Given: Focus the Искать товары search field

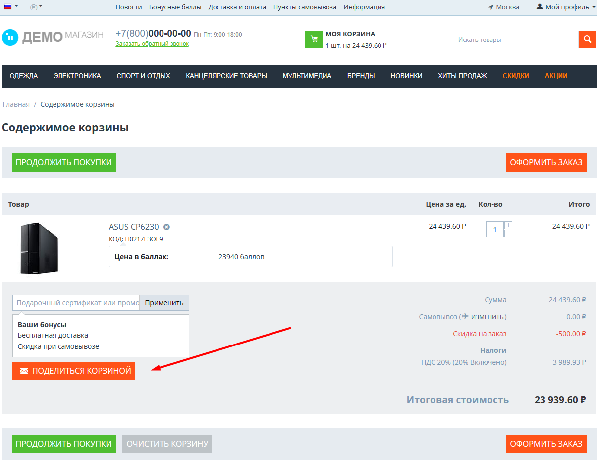Looking at the screenshot, I should 516,39.
